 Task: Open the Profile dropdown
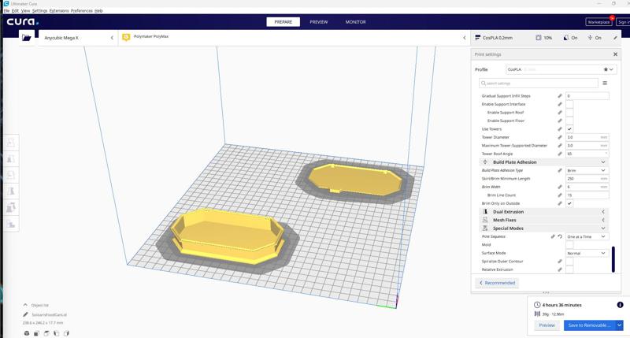coord(561,69)
